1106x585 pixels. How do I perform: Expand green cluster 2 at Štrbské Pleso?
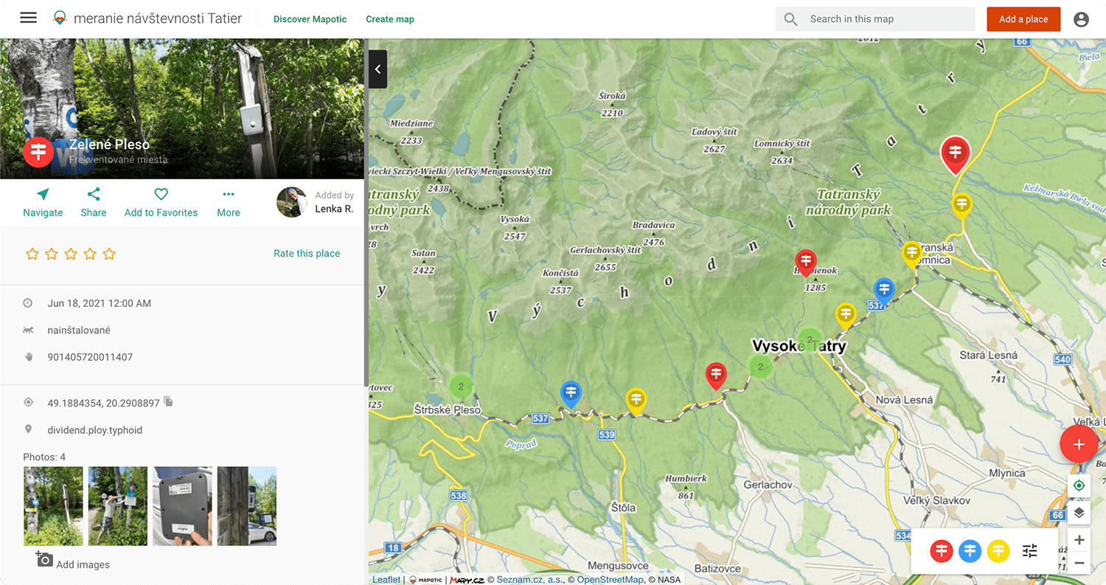tap(461, 386)
